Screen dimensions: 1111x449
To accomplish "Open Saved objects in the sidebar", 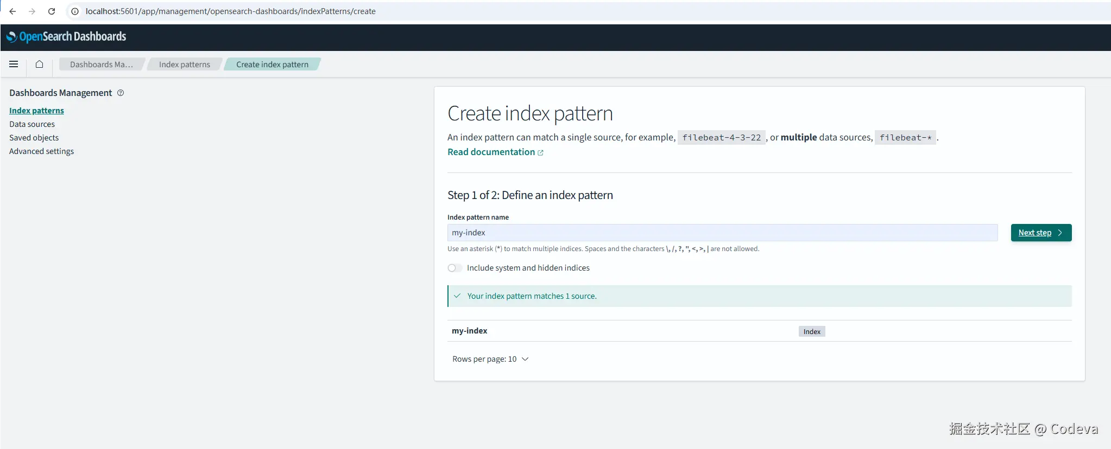I will [34, 138].
